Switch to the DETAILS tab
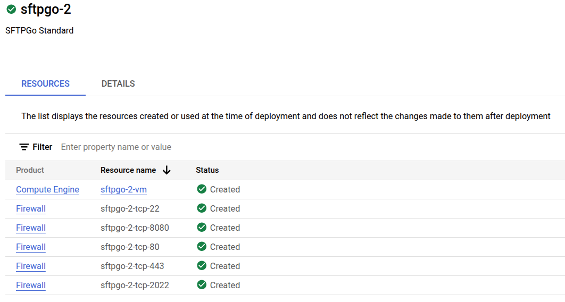Screen dimensions: 565x302 coord(118,83)
